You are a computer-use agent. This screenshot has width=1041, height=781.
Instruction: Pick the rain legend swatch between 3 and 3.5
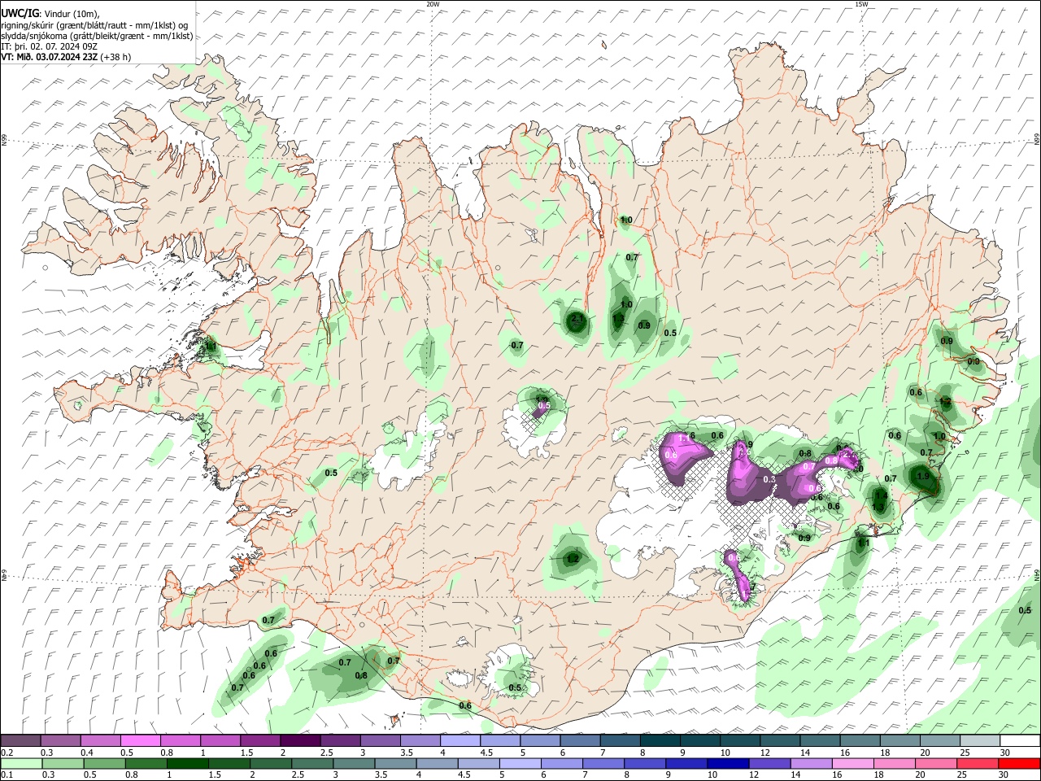pos(354,764)
